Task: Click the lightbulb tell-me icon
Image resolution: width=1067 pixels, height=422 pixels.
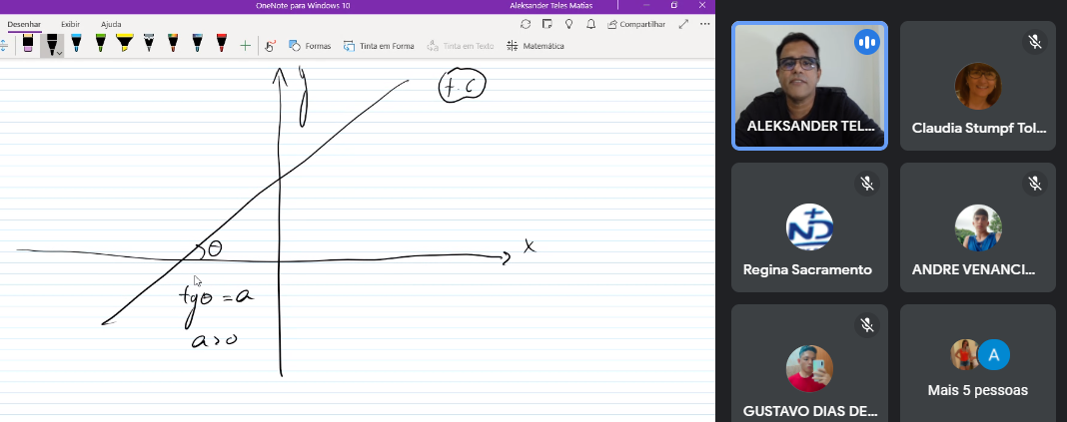Action: 568,24
